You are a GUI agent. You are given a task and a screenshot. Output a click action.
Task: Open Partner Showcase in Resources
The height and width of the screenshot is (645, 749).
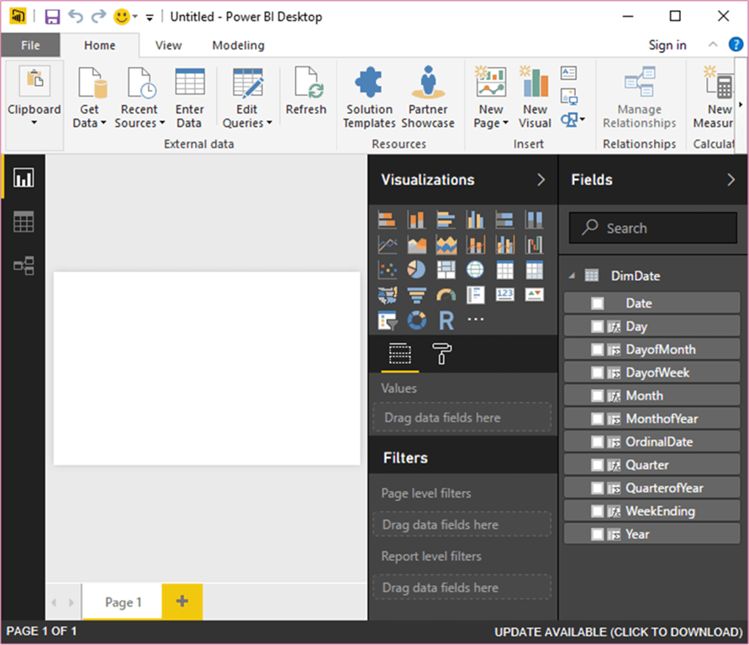coord(428,98)
